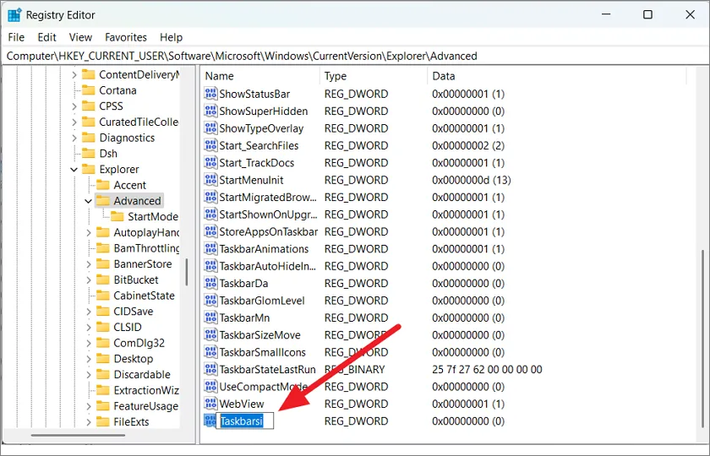Click the values list vertical scrollbar thumb
Image resolution: width=710 pixels, height=456 pixels.
[x=702, y=339]
